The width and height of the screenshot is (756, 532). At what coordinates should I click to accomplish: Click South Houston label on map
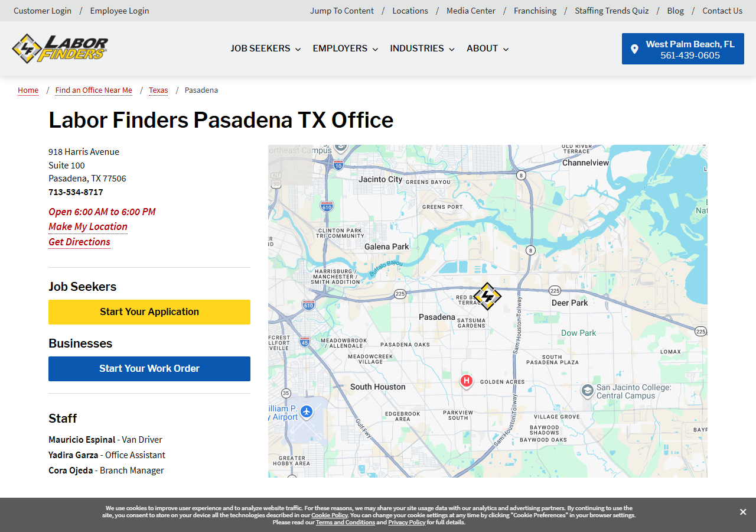(378, 387)
